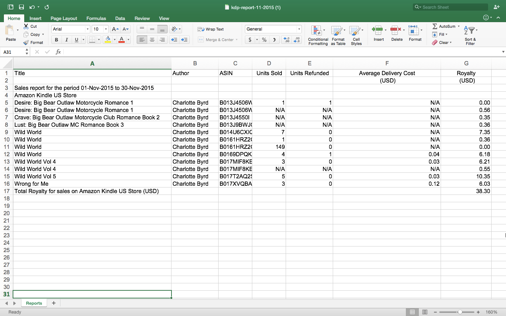
Task: Select the Reports sheet tab
Action: click(x=34, y=303)
